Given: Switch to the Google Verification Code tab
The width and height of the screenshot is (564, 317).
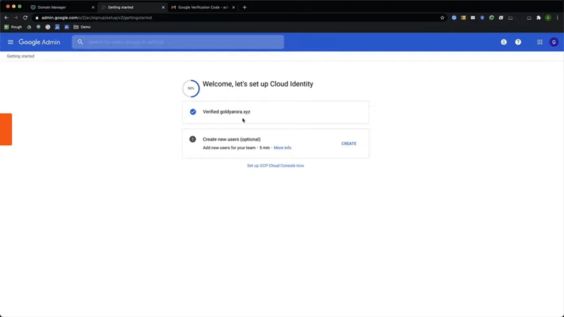Looking at the screenshot, I should pyautogui.click(x=202, y=7).
